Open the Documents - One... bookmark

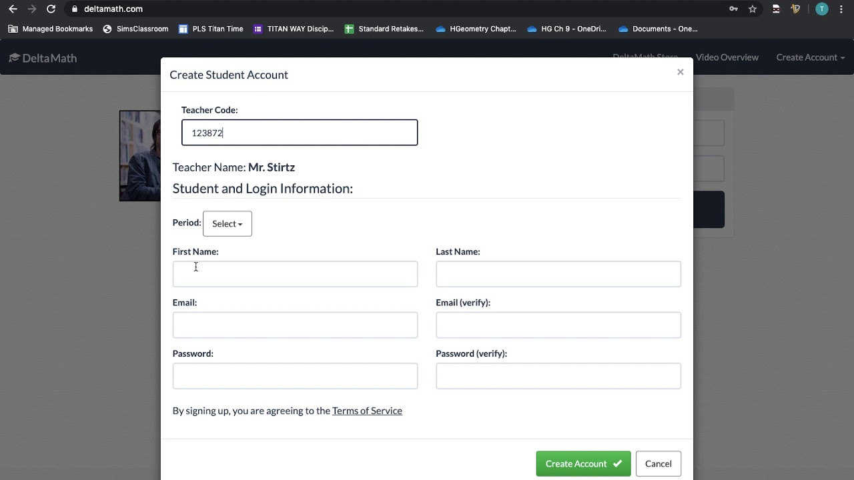pyautogui.click(x=658, y=29)
